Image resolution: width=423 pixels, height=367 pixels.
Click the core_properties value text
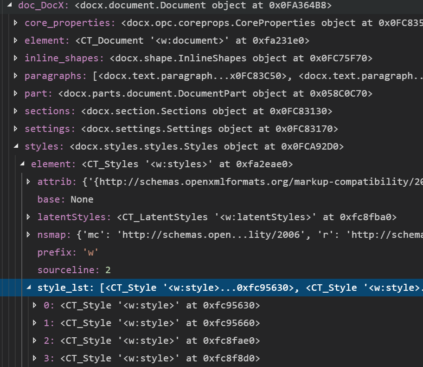pos(272,23)
